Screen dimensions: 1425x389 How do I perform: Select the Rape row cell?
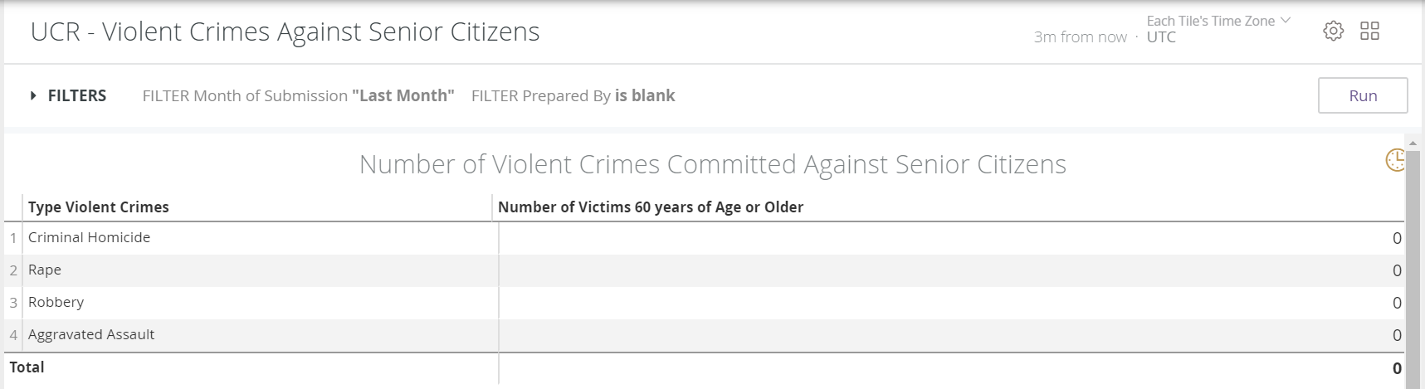click(x=45, y=270)
